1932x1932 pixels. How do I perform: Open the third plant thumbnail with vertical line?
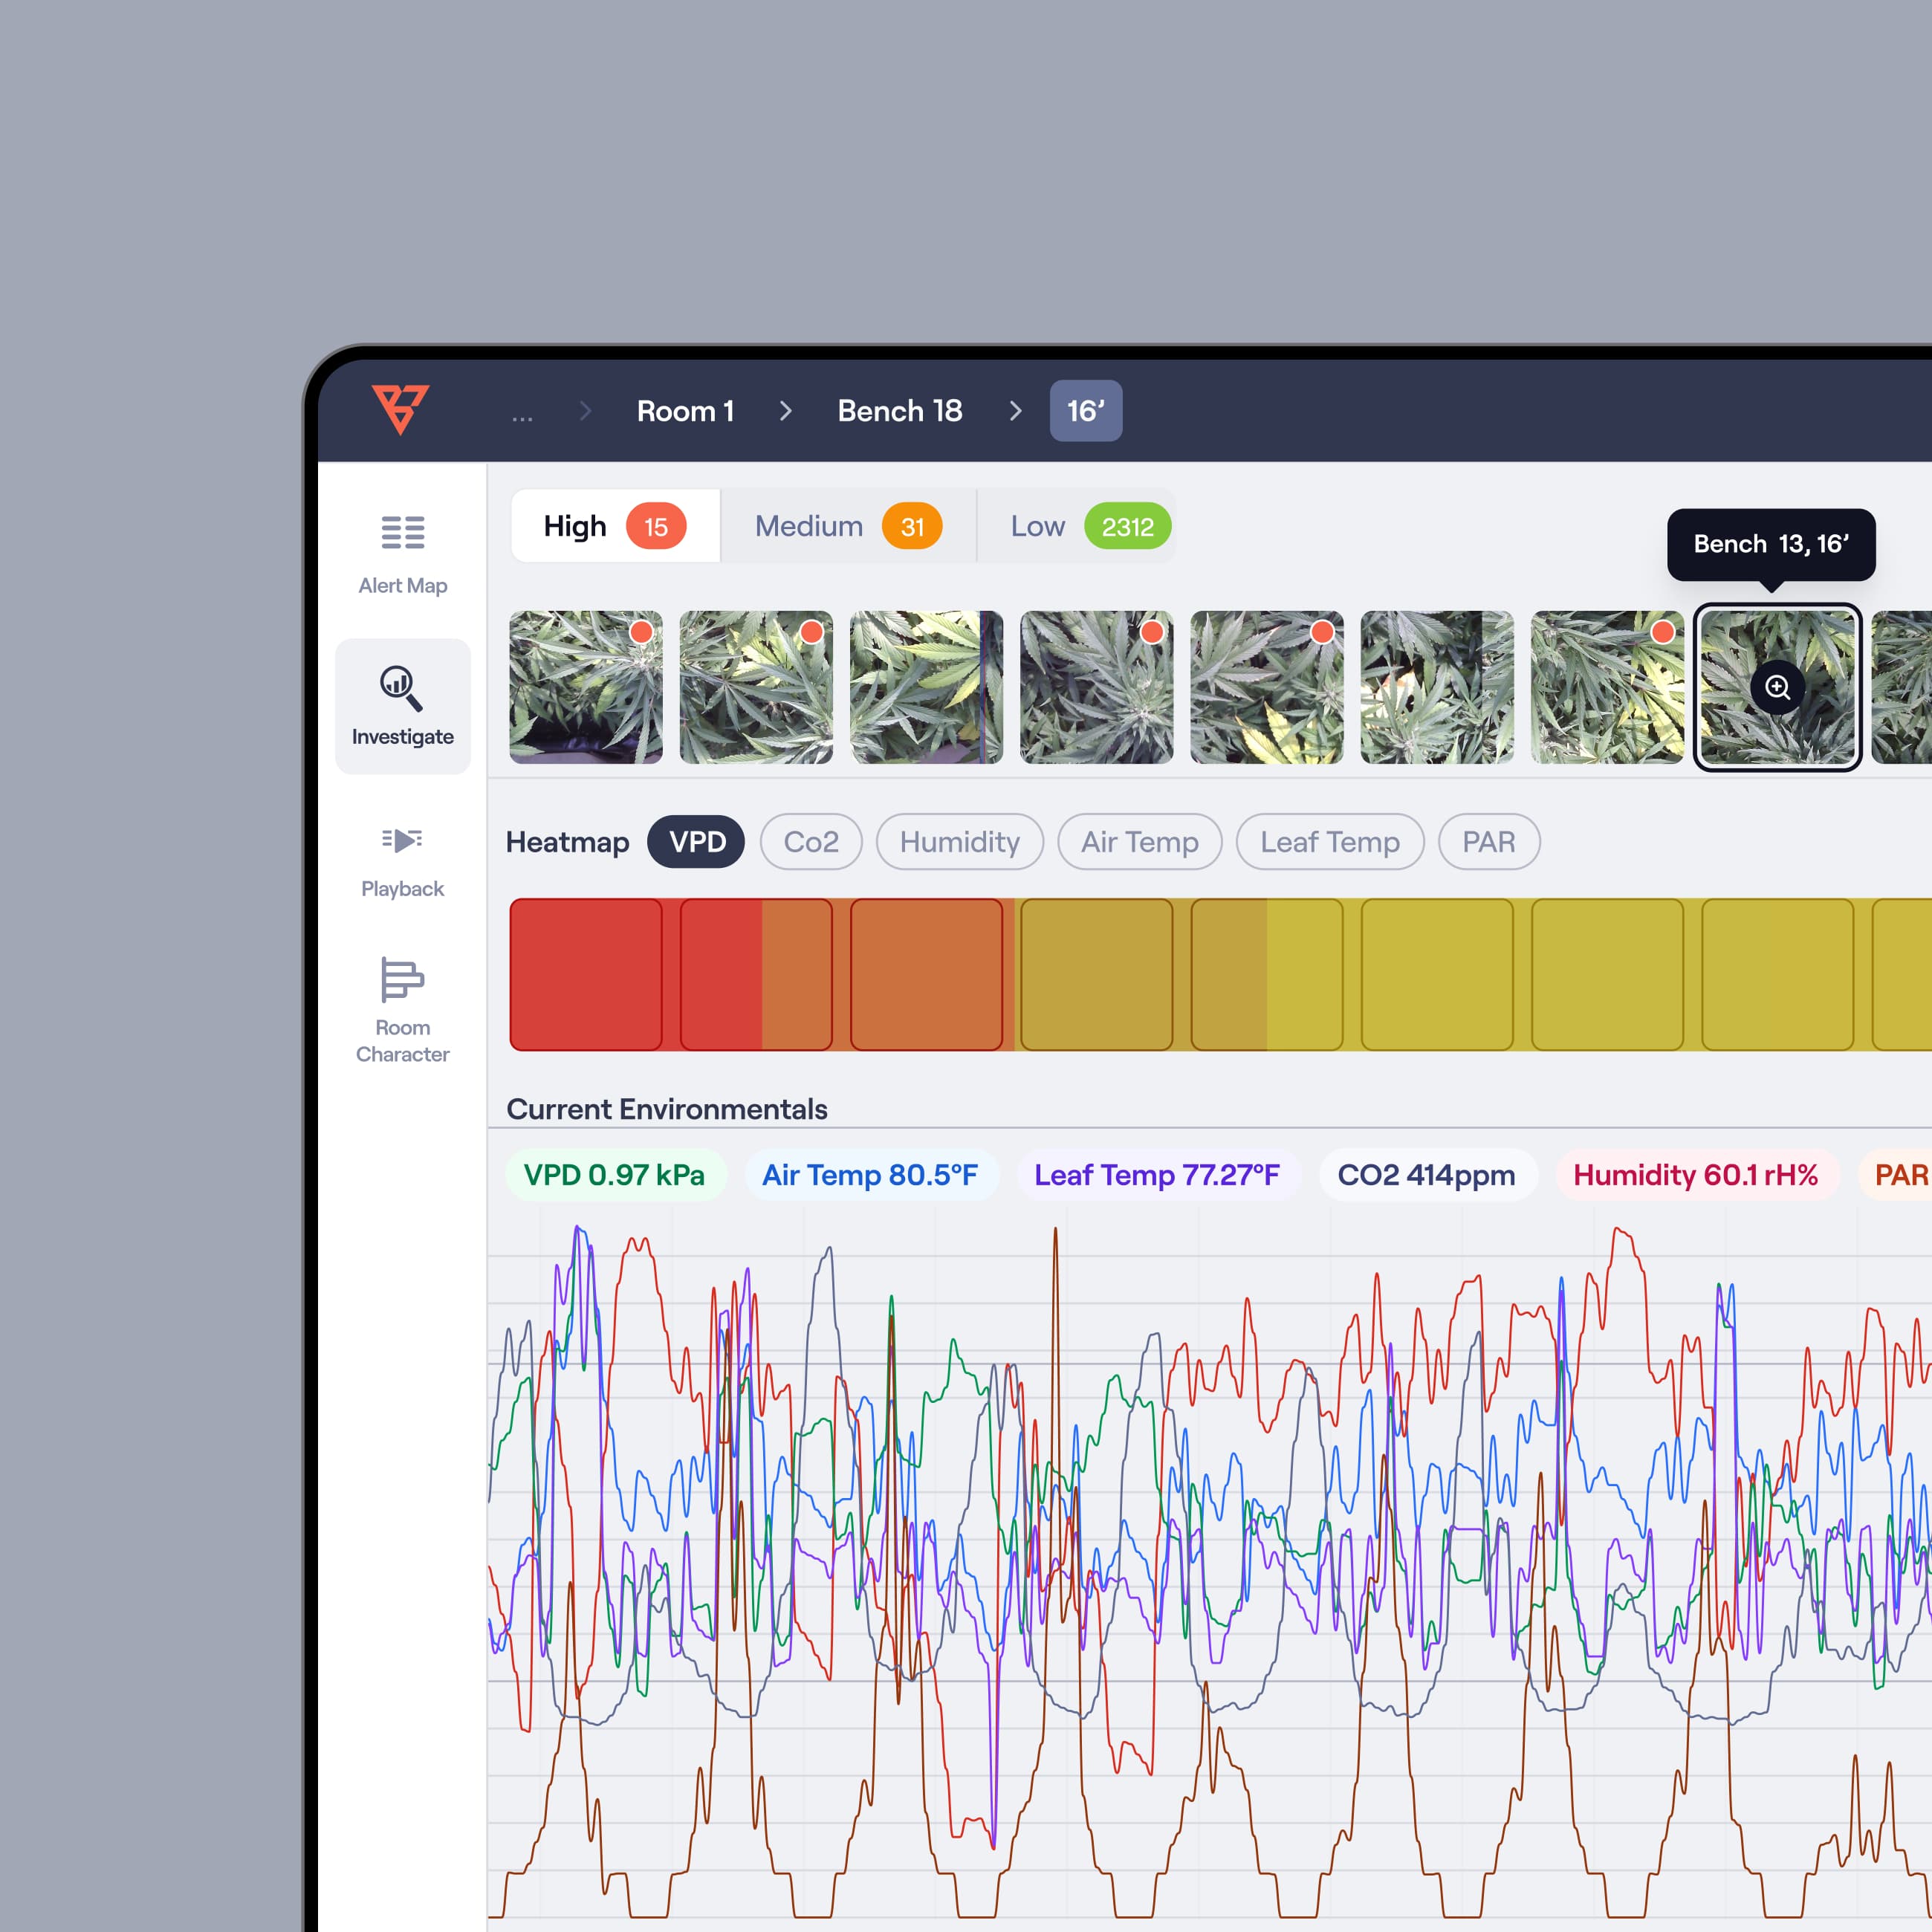[926, 687]
